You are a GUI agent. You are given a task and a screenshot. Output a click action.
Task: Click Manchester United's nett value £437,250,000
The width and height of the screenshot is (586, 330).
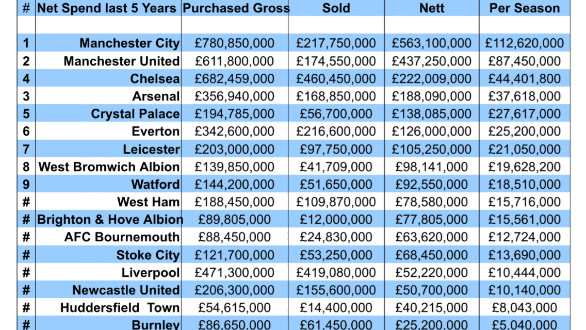click(432, 61)
